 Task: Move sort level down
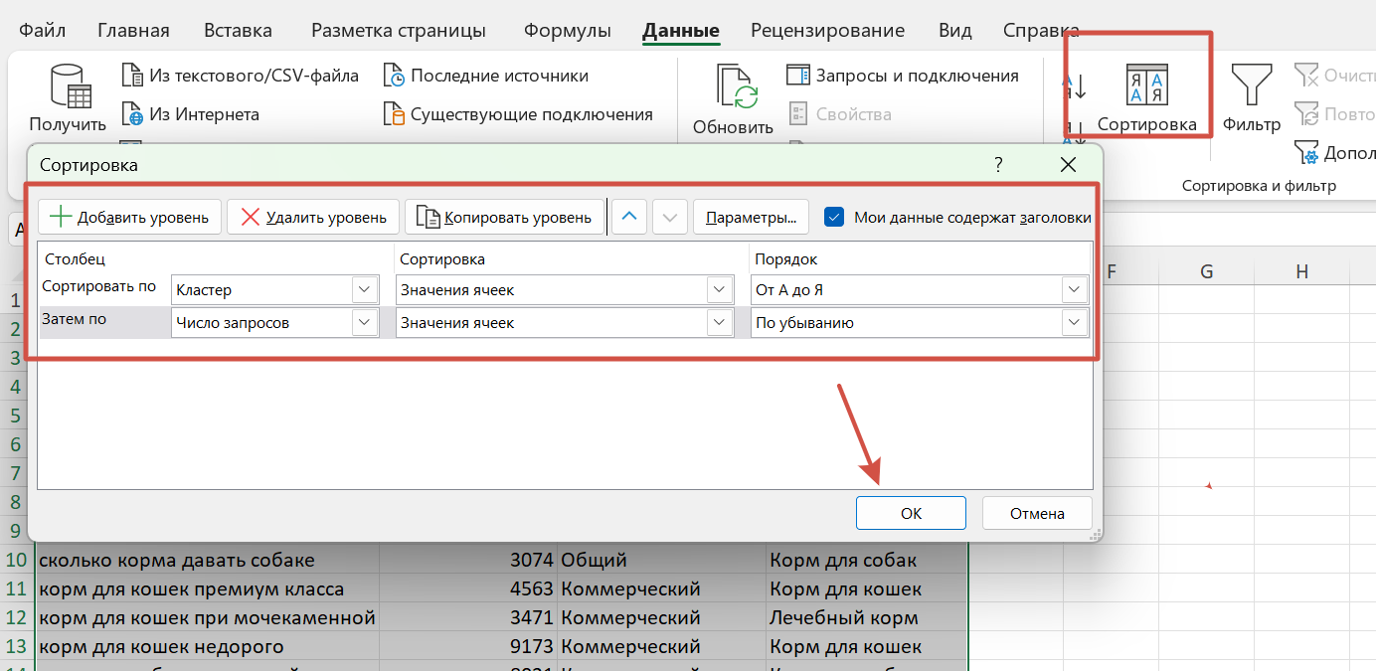670,217
